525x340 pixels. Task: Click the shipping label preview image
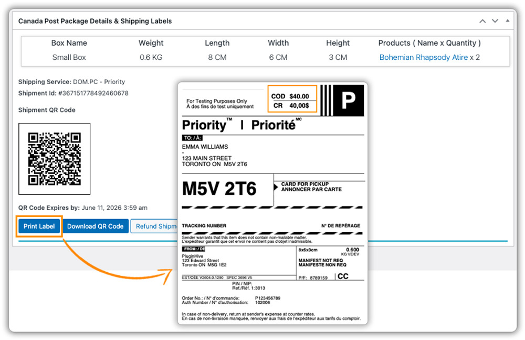[x=272, y=203]
